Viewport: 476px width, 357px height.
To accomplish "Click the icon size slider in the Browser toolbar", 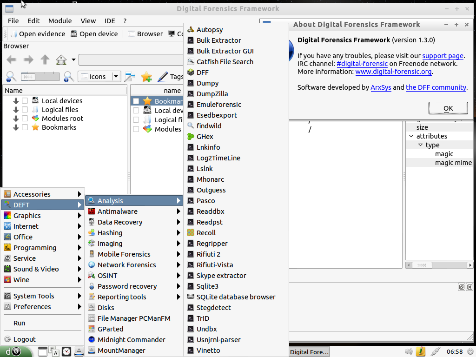I will point(40,77).
